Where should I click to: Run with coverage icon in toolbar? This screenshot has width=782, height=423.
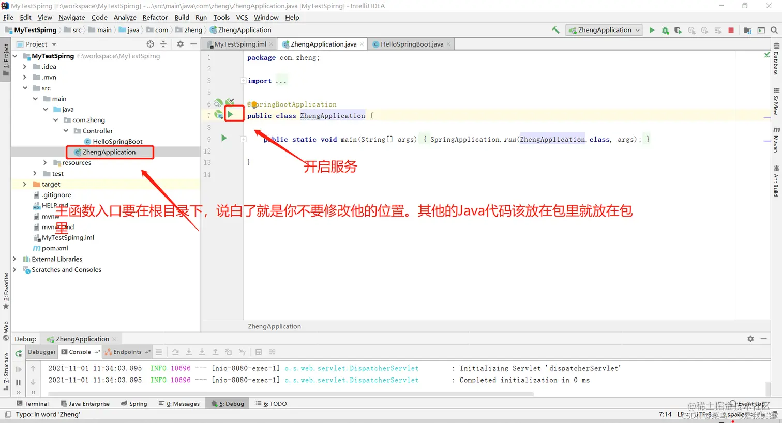click(678, 30)
